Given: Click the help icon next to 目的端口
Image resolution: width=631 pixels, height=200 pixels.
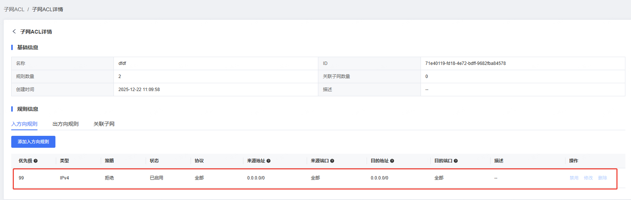Looking at the screenshot, I should 456,161.
